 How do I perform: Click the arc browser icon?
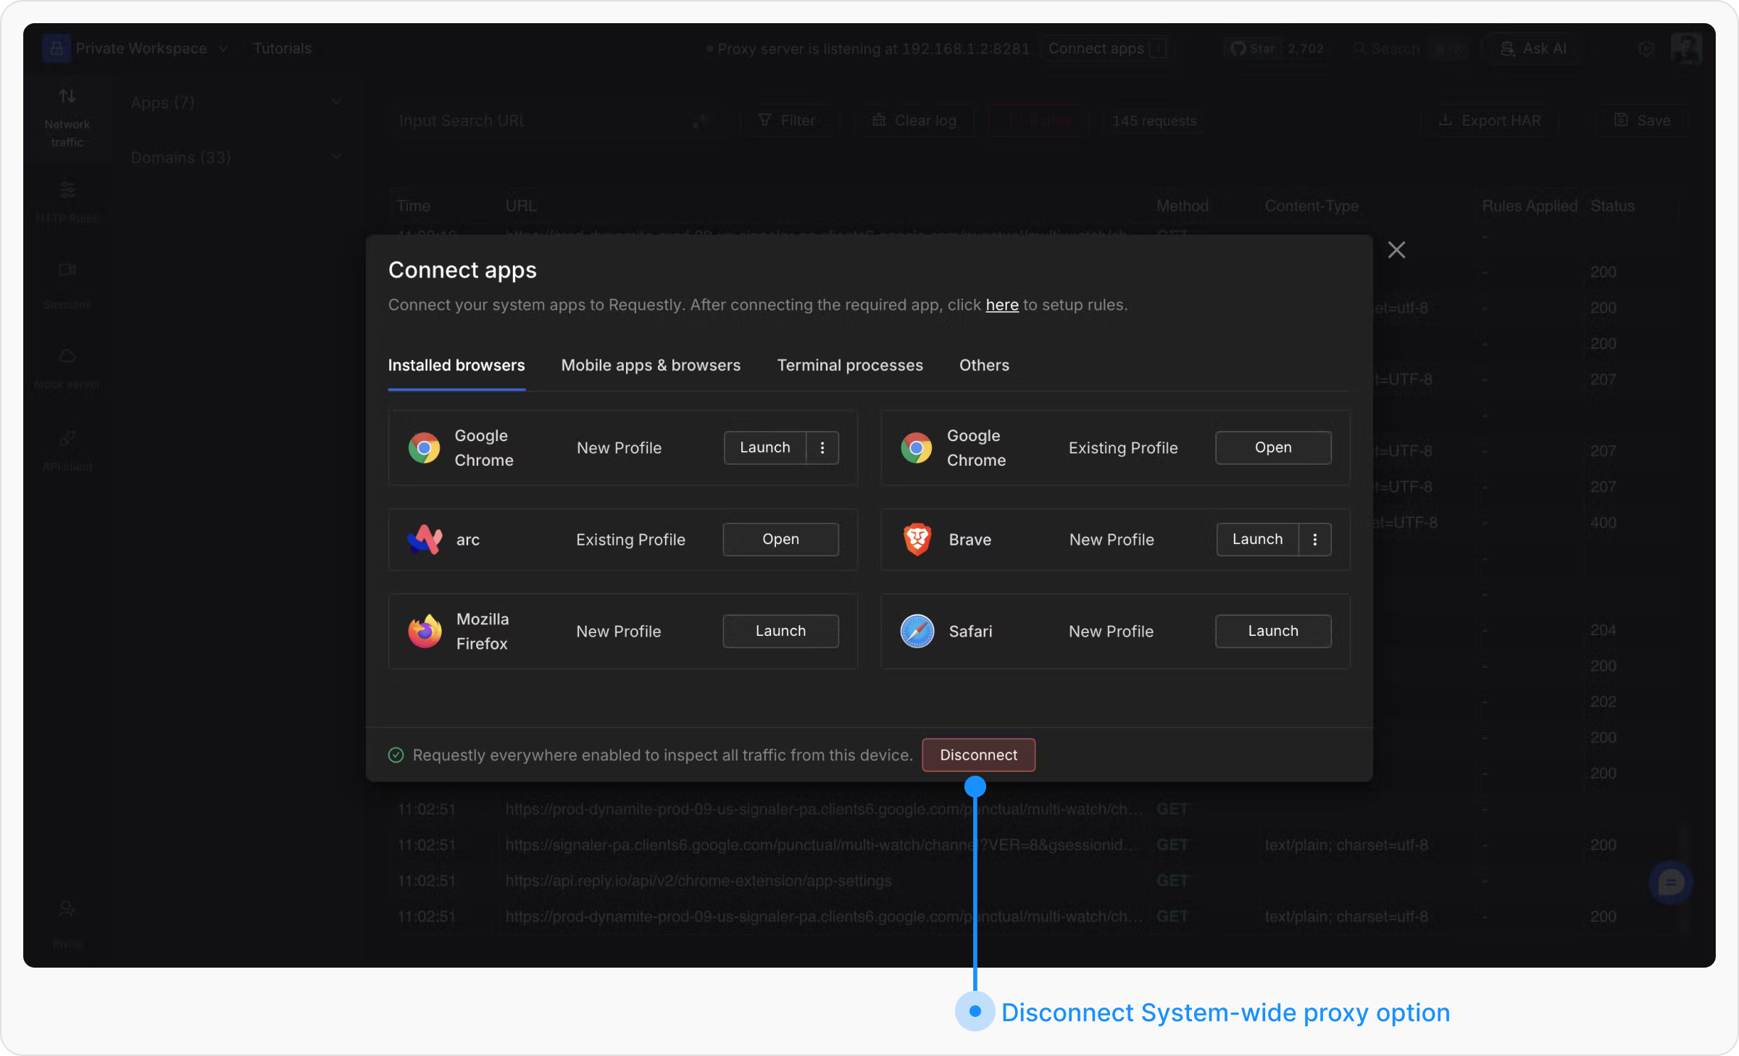click(x=425, y=540)
